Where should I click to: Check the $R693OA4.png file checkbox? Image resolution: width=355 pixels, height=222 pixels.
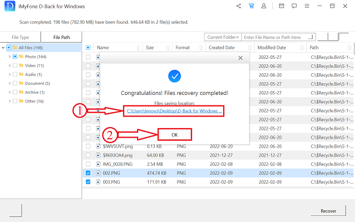[88, 155]
